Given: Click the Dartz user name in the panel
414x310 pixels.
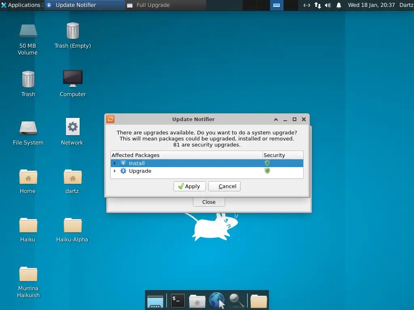Looking at the screenshot, I should click(x=406, y=5).
